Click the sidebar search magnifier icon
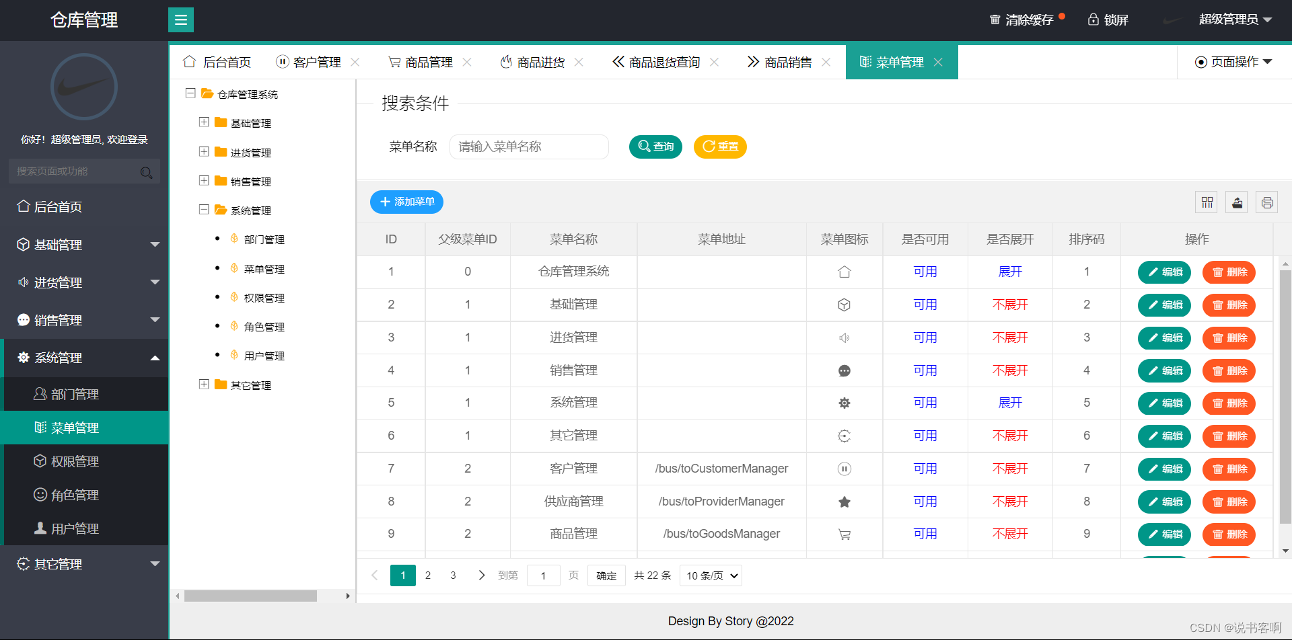The width and height of the screenshot is (1292, 640). click(x=146, y=172)
